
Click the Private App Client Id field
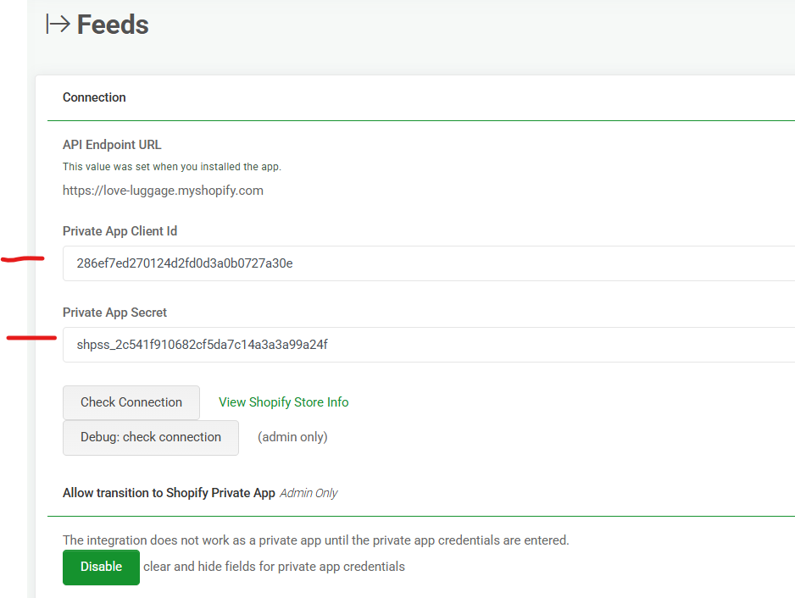point(428,263)
